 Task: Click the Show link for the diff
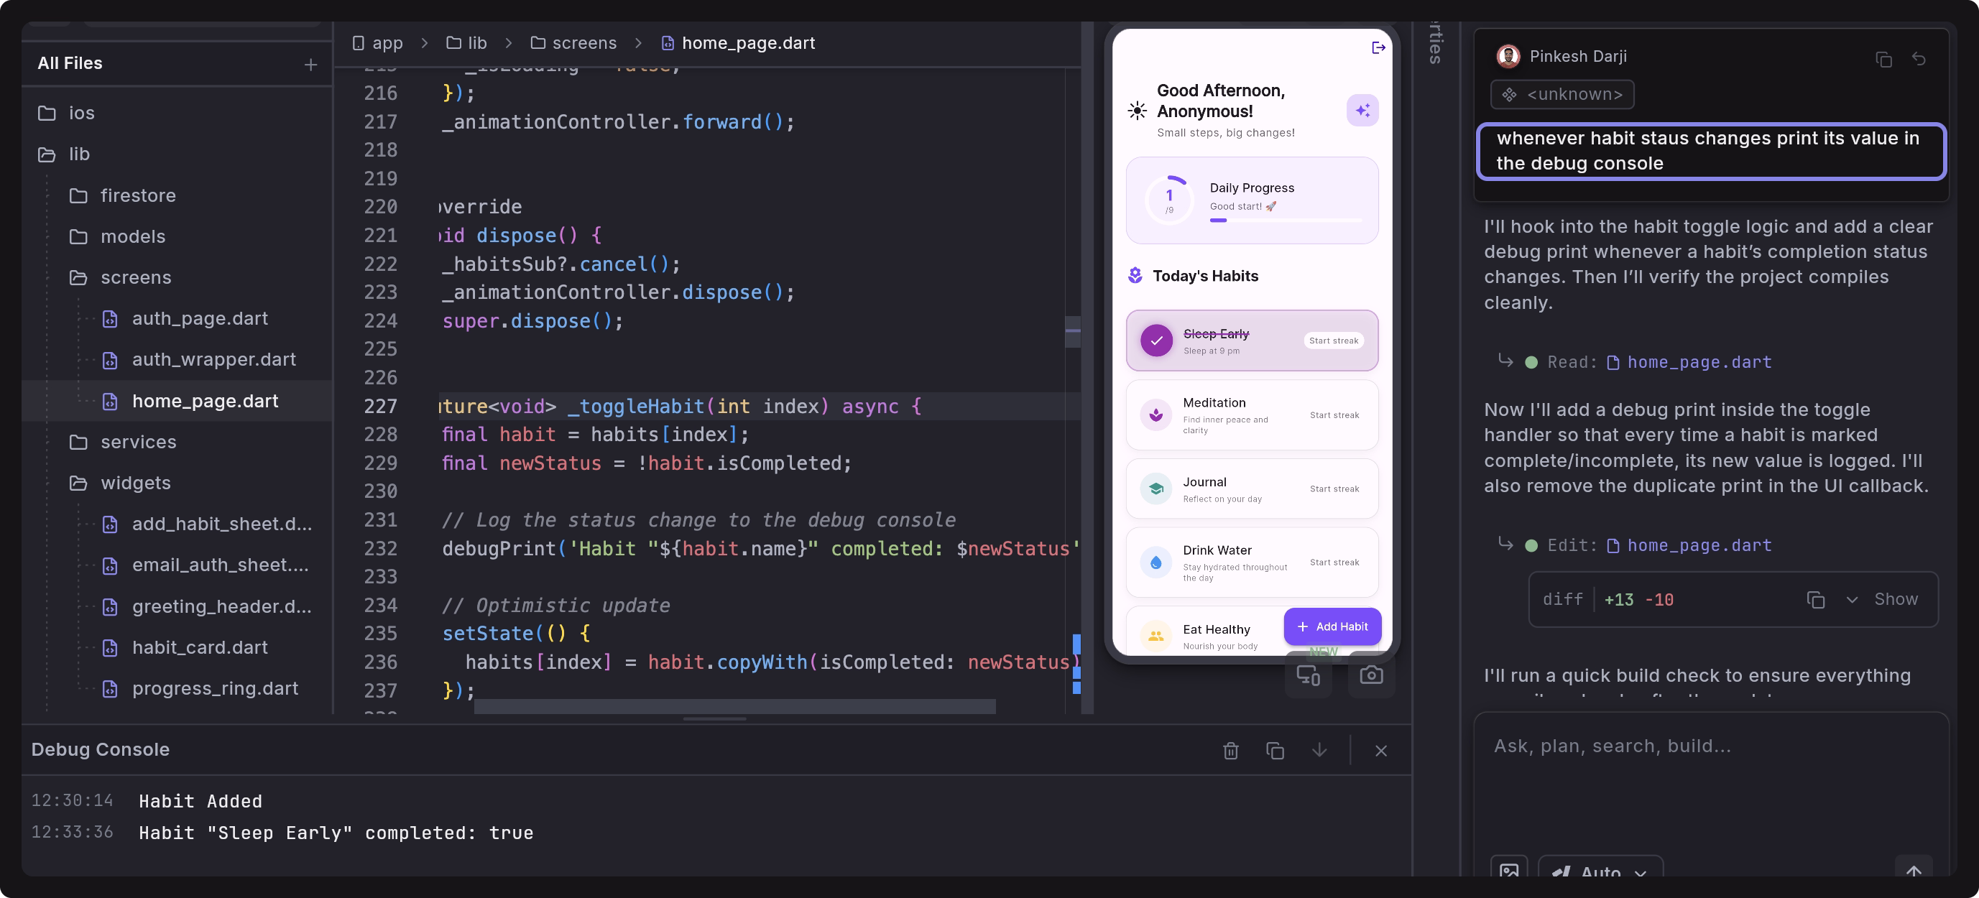point(1895,599)
